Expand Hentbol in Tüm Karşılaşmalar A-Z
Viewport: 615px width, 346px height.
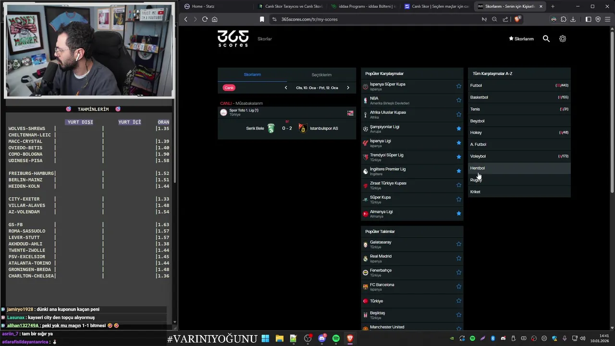519,168
